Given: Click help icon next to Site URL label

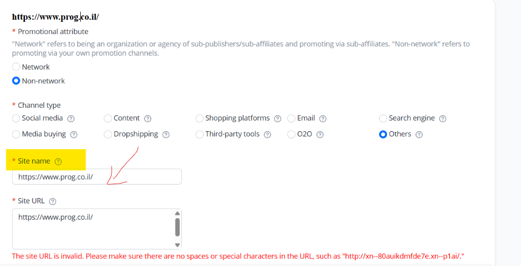Looking at the screenshot, I should pos(52,201).
